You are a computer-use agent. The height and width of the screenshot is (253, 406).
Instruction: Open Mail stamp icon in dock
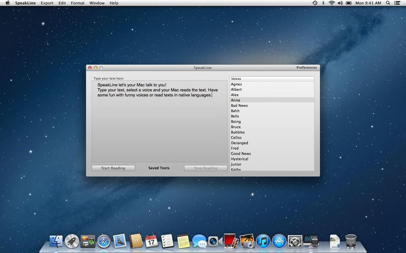pos(120,241)
